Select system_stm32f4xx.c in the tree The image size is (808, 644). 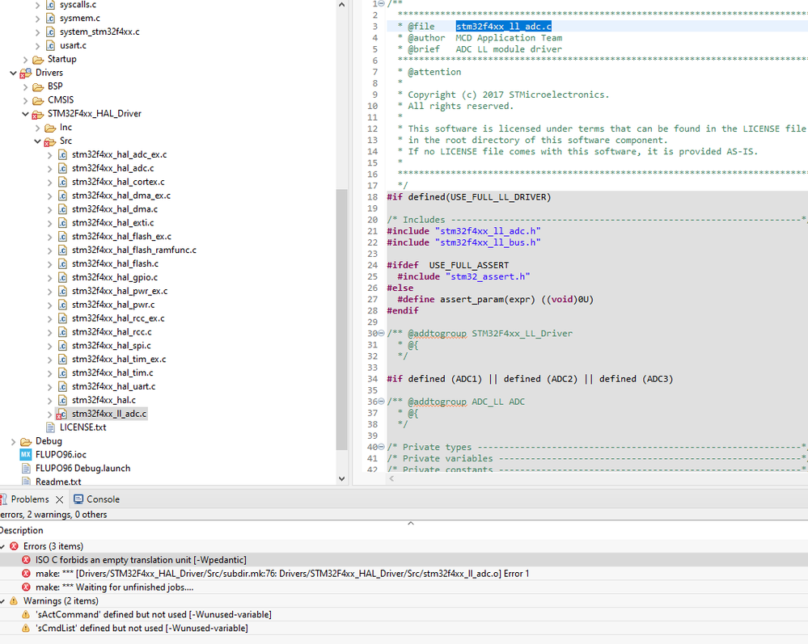pos(99,32)
